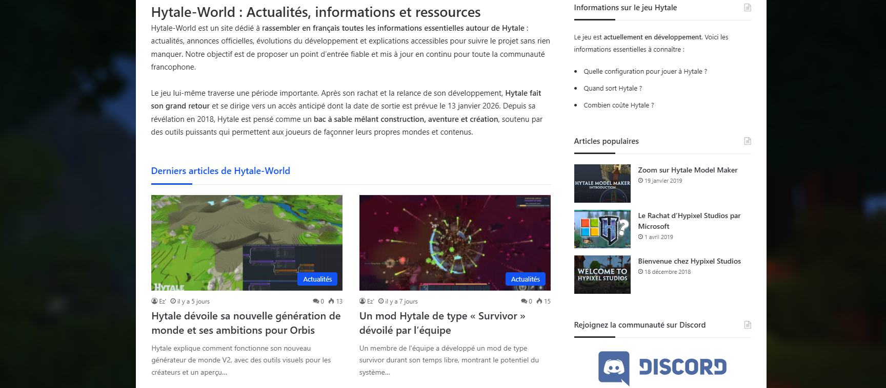Open 'Zoom sur Hytale Model Maker' article
Image resolution: width=886 pixels, height=388 pixels.
(x=687, y=170)
